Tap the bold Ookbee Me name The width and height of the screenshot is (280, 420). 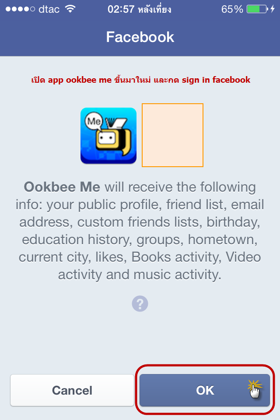[62, 187]
